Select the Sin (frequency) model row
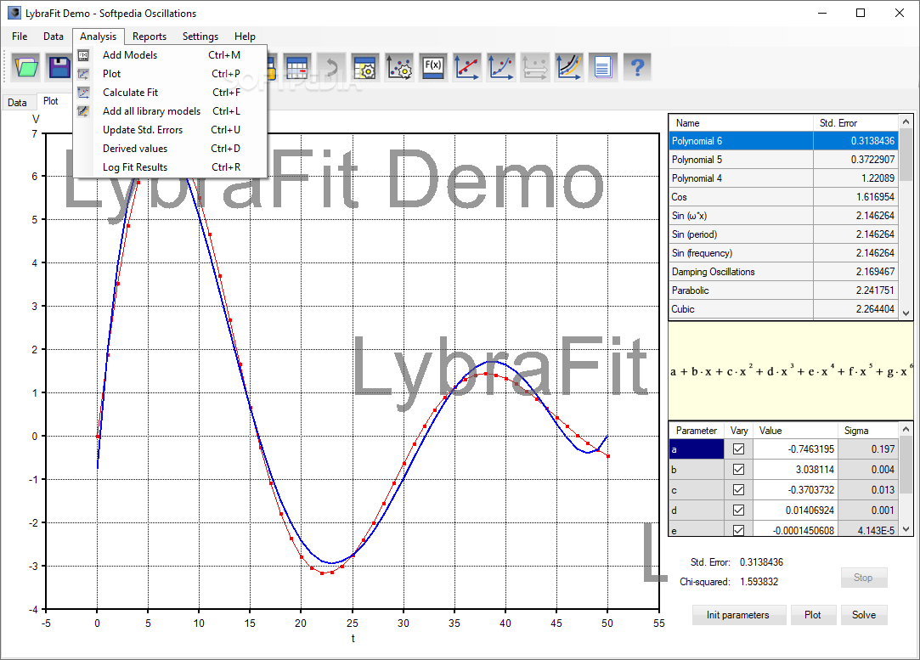Screen dimensions: 920x660 [x=784, y=253]
